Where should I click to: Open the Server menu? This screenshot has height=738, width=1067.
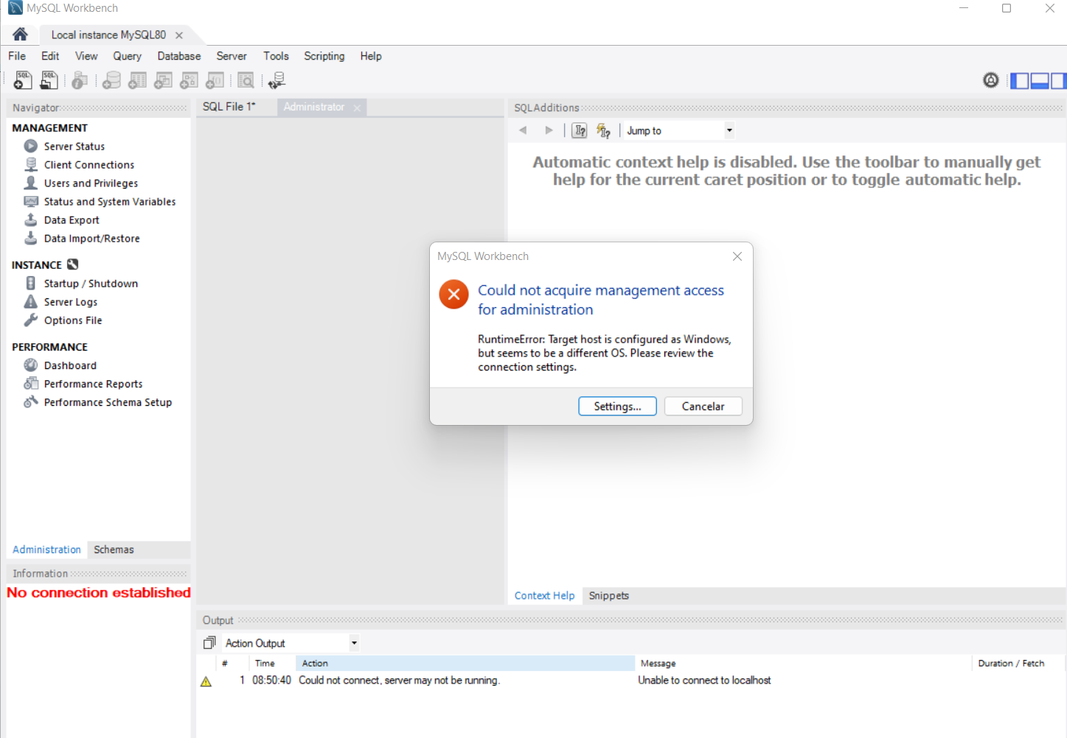232,56
